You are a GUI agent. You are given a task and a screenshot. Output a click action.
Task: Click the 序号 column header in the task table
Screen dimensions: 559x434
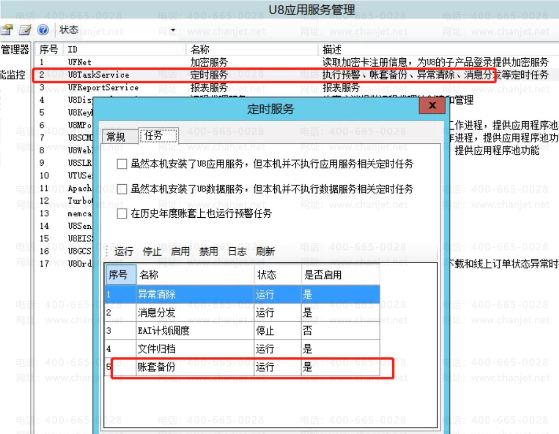(x=121, y=274)
